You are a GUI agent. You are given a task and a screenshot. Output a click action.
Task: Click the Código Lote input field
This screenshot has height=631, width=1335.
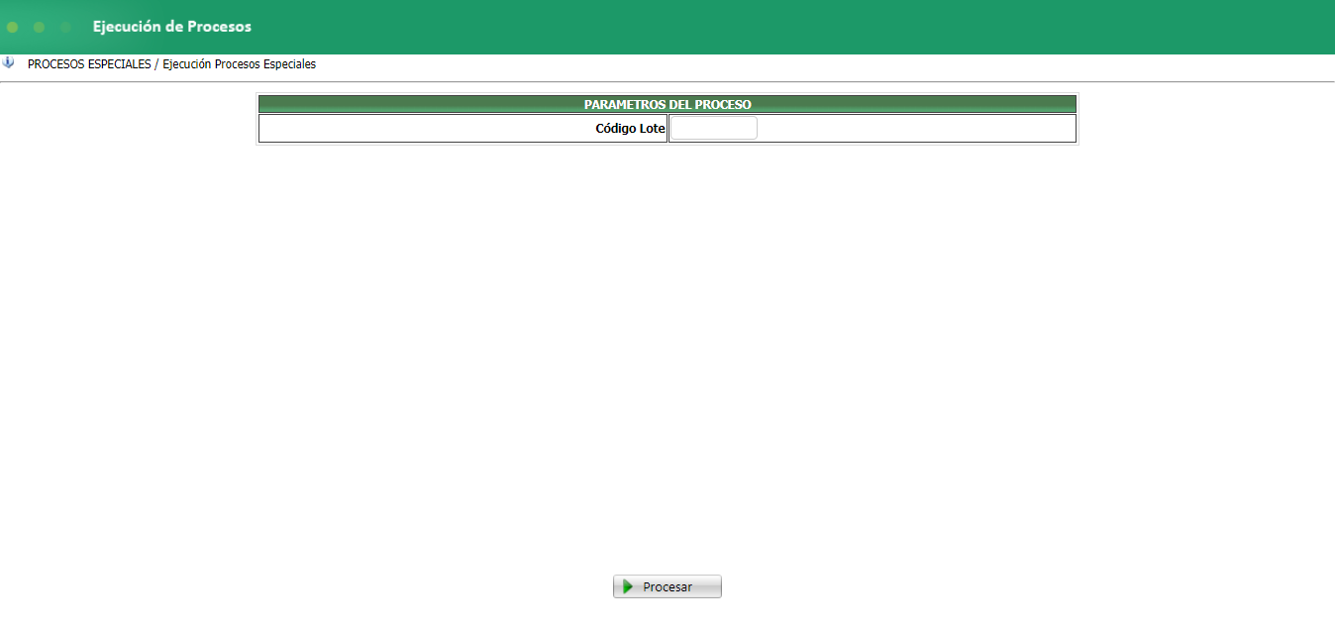click(714, 128)
